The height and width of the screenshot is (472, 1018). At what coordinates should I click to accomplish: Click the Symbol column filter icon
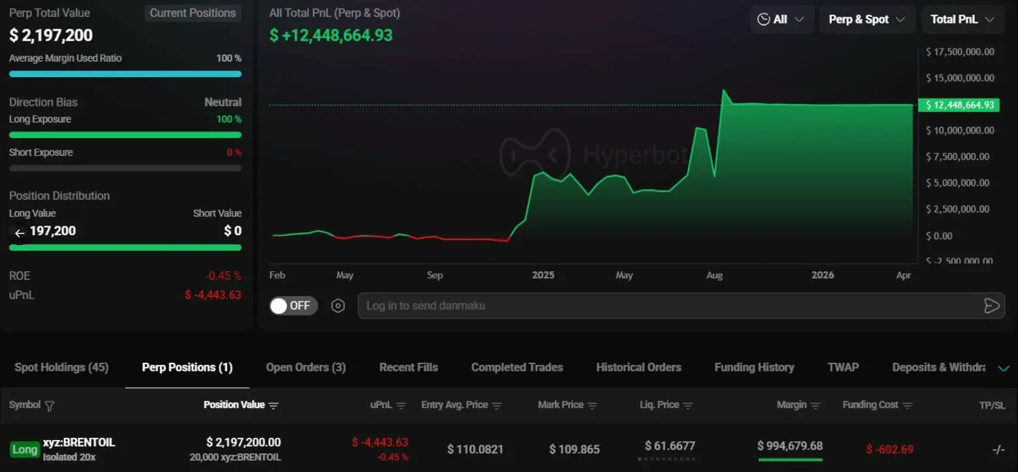tap(49, 405)
